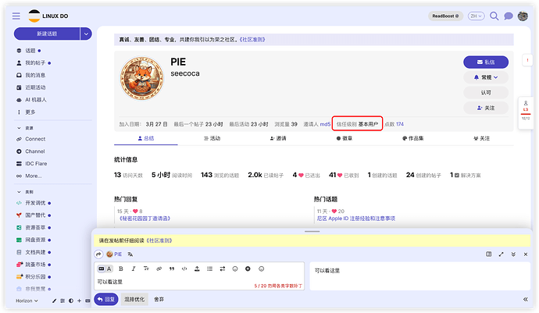Screen dimensions: 539x313
Task: Open the 跳蚤市场 category
Action: 35,264
